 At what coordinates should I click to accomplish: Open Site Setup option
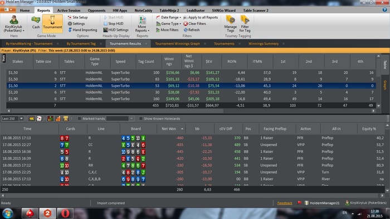[x=77, y=17]
